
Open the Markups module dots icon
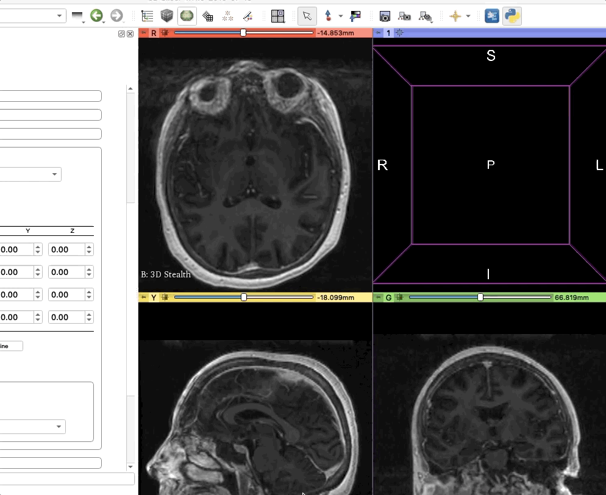coord(227,16)
